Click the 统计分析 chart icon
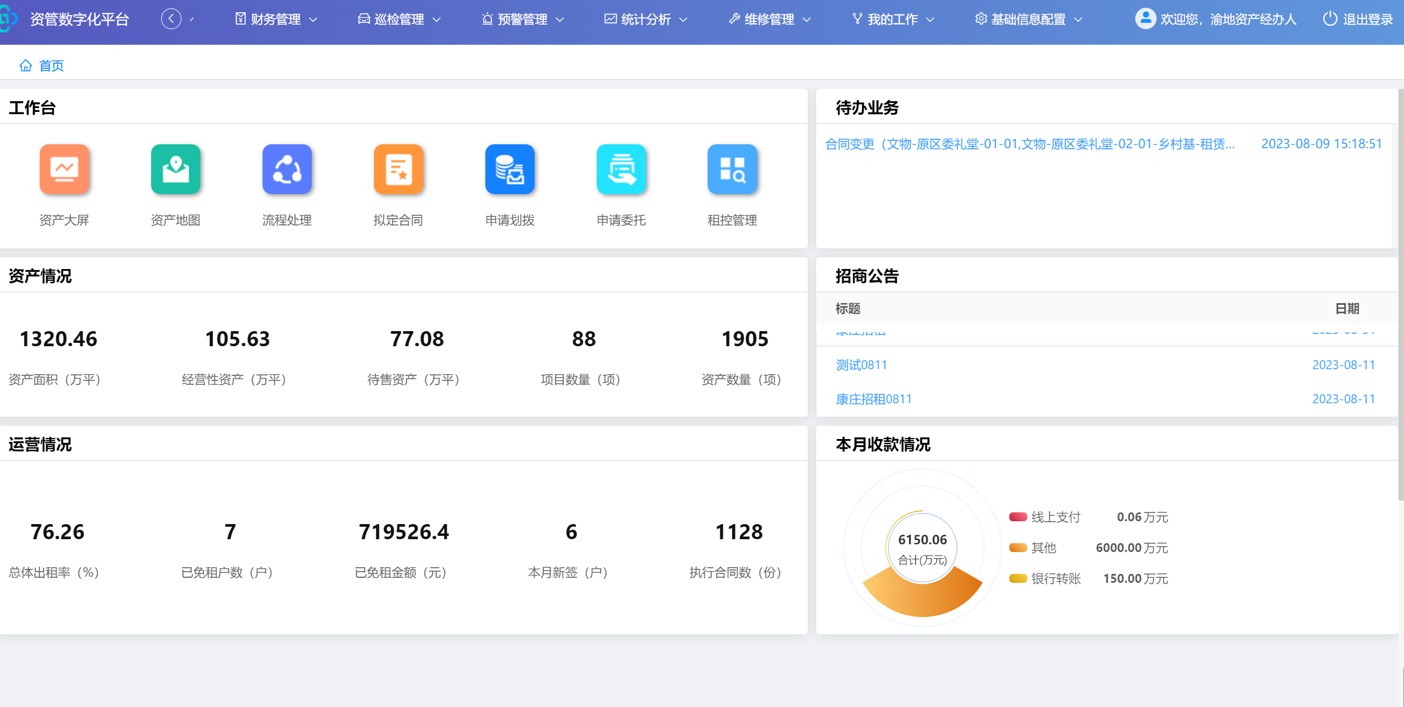Image resolution: width=1404 pixels, height=707 pixels. pyautogui.click(x=611, y=19)
